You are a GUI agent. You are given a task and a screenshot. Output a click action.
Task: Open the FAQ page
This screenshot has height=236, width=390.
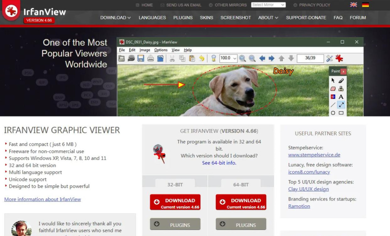click(338, 18)
